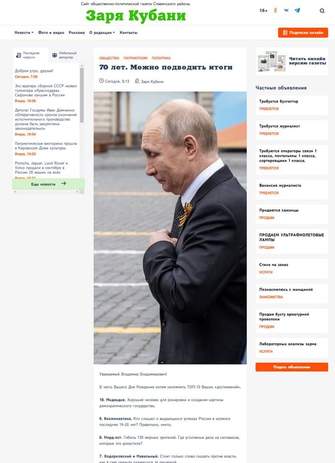This screenshot has width=335, height=463.
Task: Open the Telegram channel icon
Action: point(297,10)
